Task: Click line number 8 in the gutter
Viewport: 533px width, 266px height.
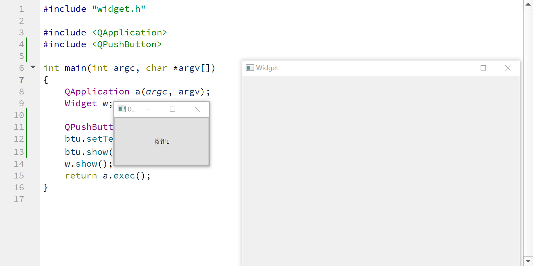Action: [x=22, y=91]
